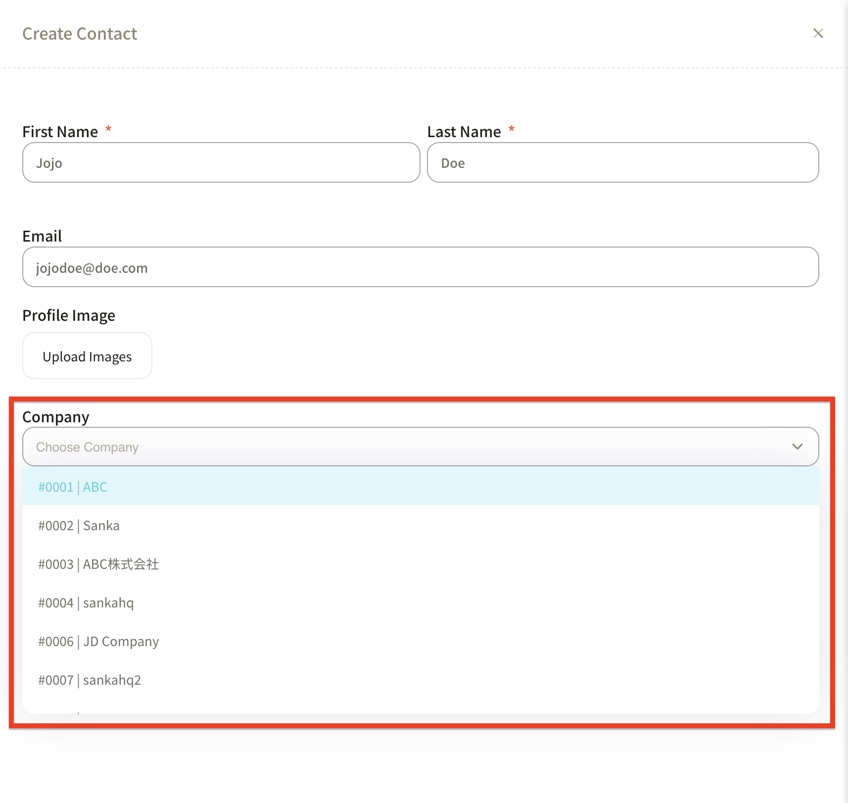
Task: Click the Create Contact dialog title
Action: click(x=80, y=34)
